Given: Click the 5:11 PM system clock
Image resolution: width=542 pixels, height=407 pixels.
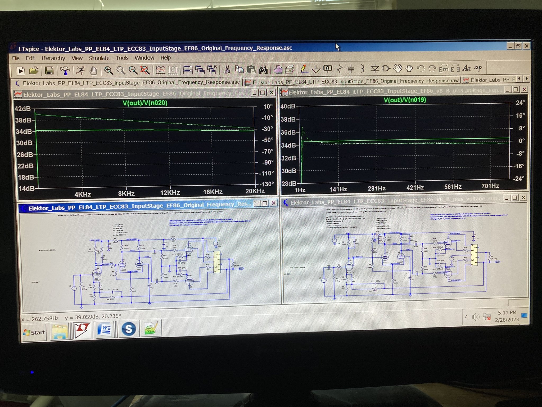Looking at the screenshot, I should (507, 313).
